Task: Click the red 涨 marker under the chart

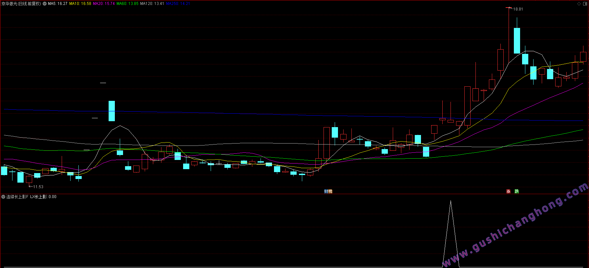Action: click(508, 191)
